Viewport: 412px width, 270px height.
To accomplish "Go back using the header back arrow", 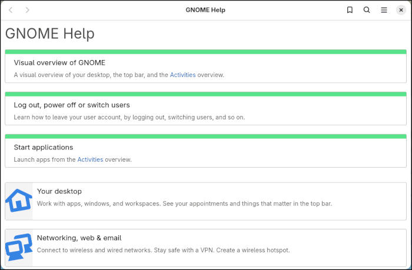I will click(x=11, y=10).
